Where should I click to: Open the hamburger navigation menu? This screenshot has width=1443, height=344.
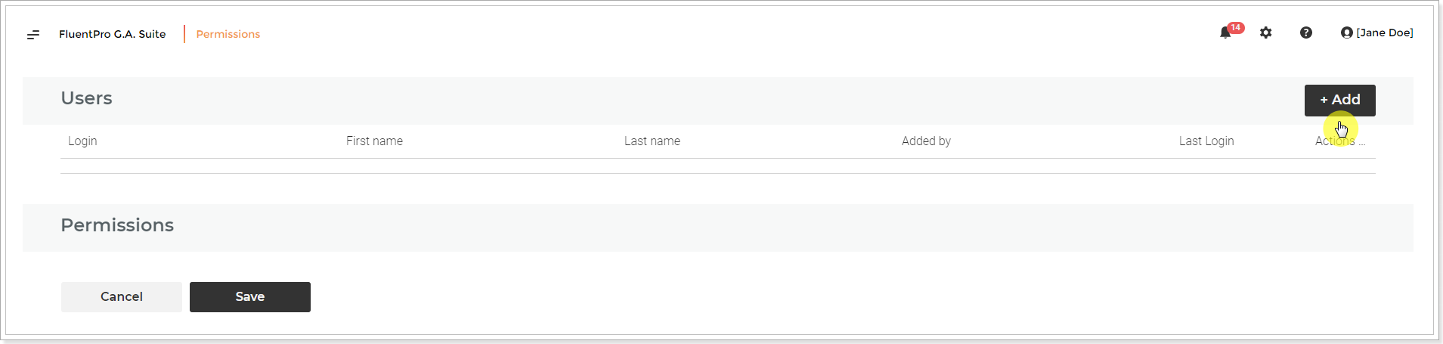click(33, 35)
